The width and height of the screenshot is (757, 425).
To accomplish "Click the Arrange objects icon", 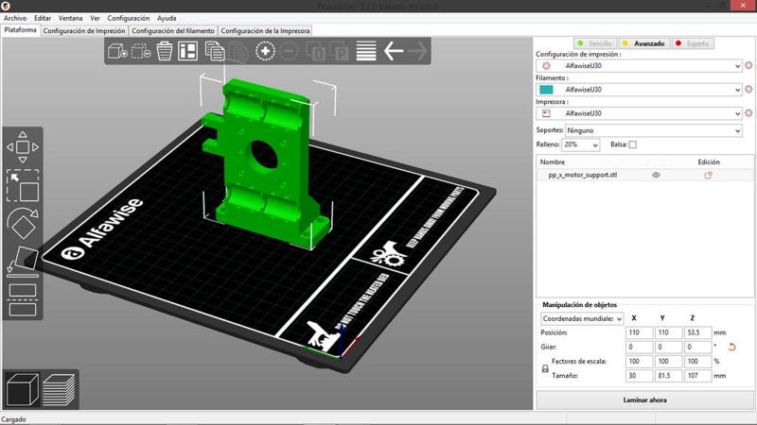I will [x=187, y=51].
